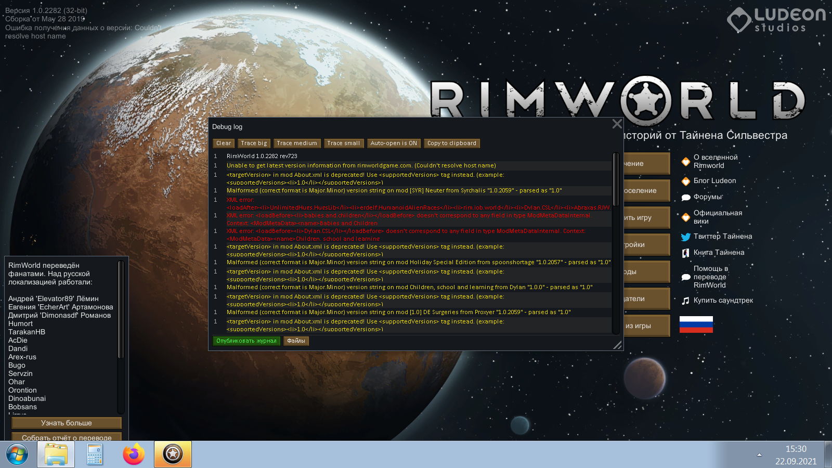Viewport: 832px width, 468px height.
Task: Open File Explorer from taskbar
Action: pos(56,454)
